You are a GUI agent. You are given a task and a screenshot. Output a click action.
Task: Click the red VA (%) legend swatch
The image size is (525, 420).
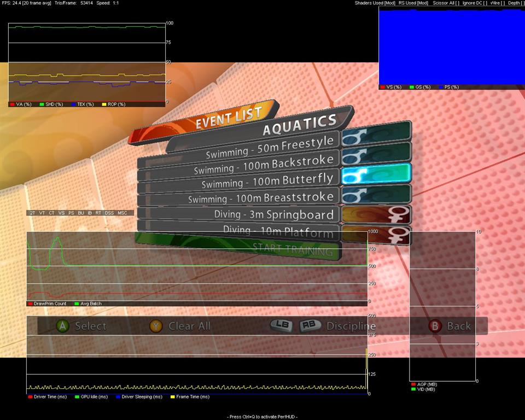12,104
